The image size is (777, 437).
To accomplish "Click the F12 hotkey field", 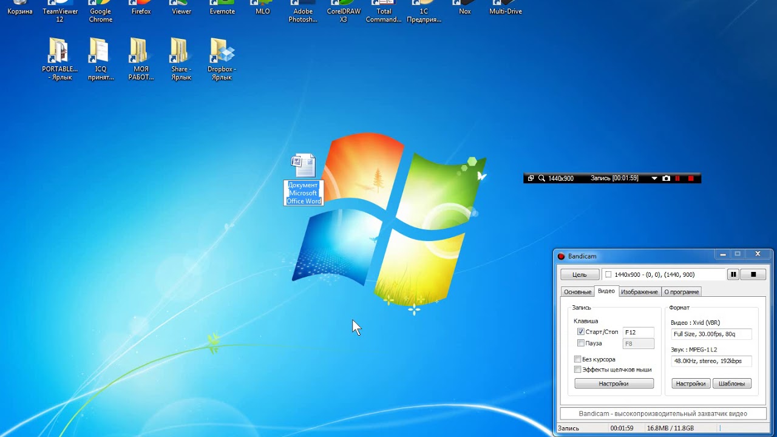I will (639, 332).
